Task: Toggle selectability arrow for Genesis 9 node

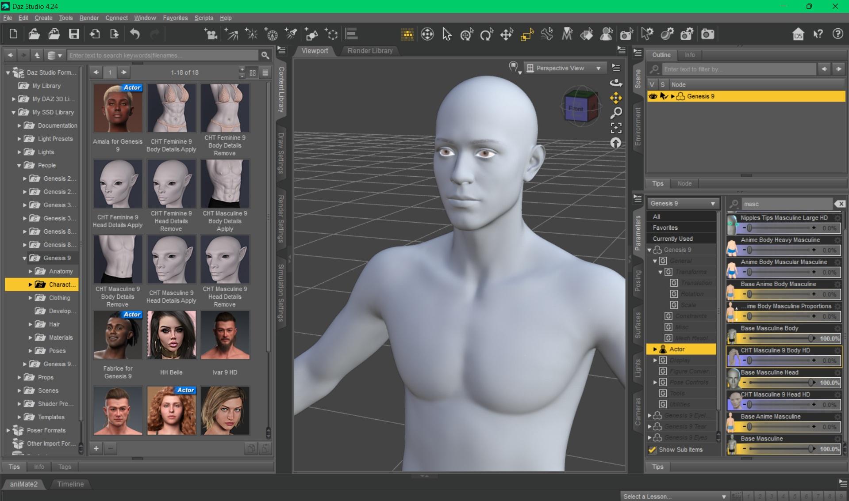Action: pos(663,96)
